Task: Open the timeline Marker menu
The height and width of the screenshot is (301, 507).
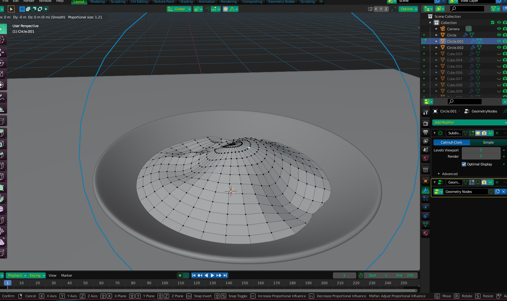Action: point(66,275)
